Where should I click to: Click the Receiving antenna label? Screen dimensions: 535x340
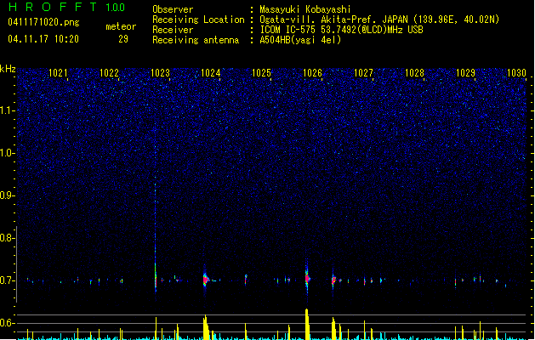coord(196,40)
